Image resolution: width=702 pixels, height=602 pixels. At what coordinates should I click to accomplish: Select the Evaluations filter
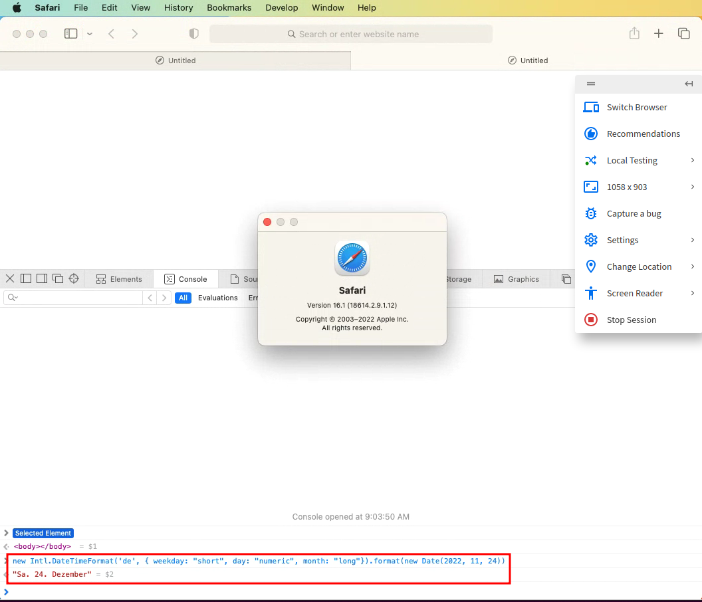(x=217, y=298)
